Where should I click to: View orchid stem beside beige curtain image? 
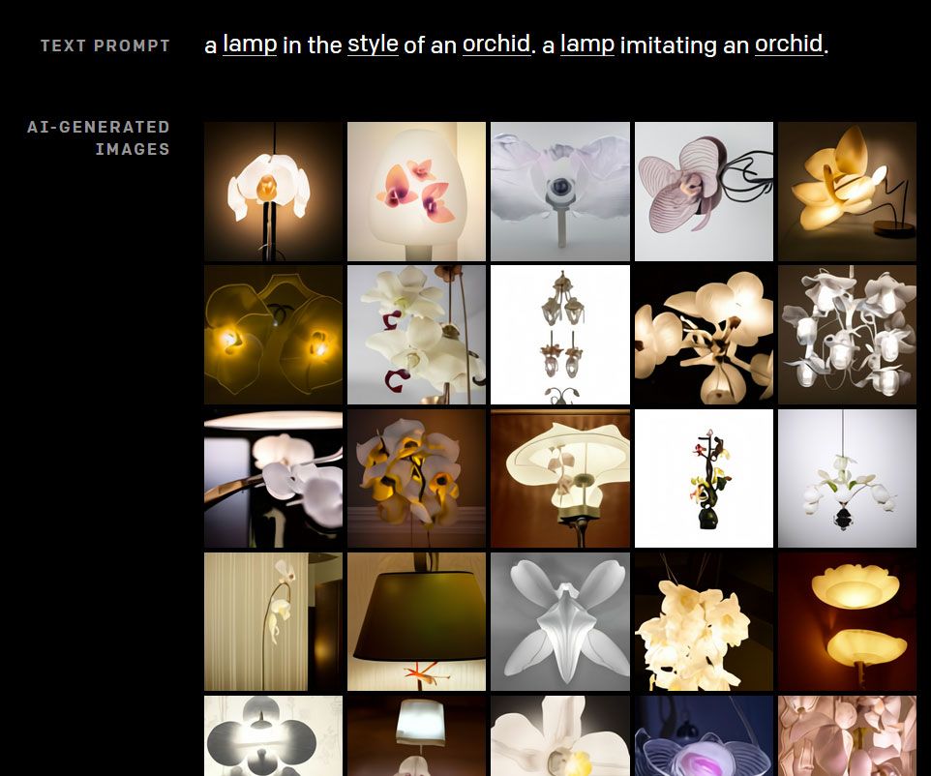pos(273,621)
